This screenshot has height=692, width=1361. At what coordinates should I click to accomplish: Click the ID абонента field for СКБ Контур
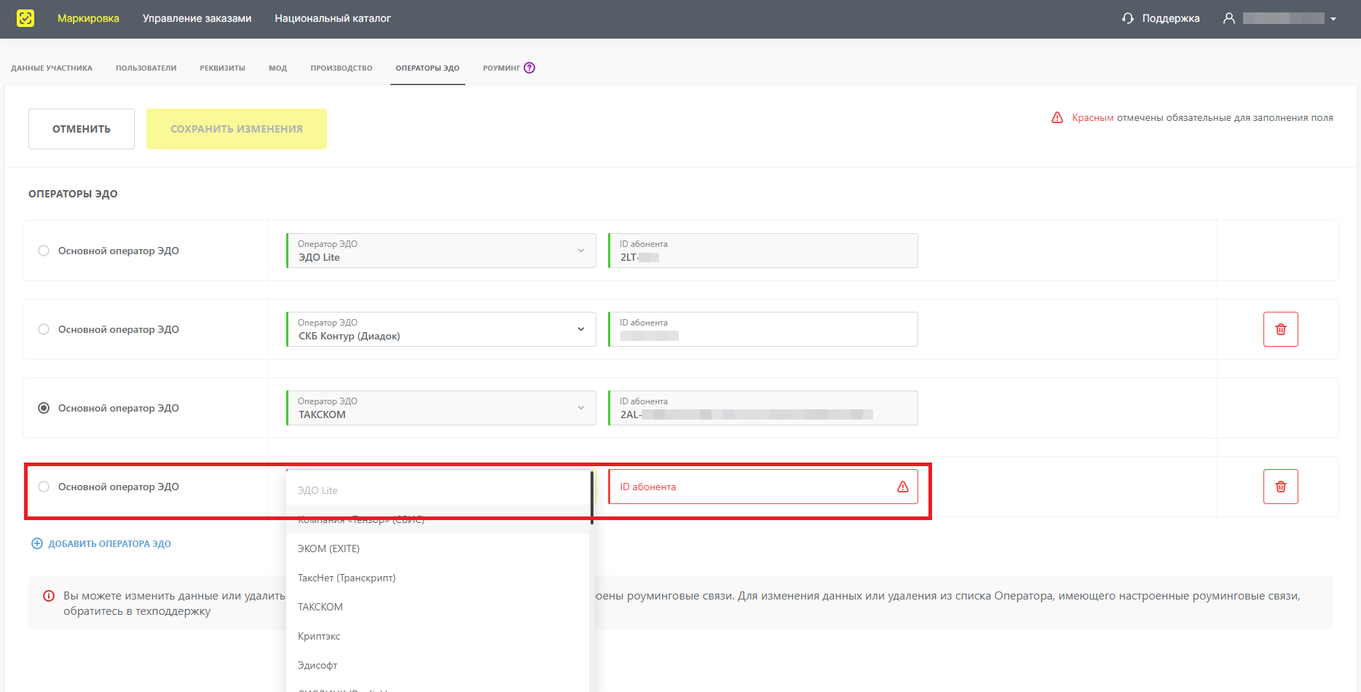click(763, 329)
